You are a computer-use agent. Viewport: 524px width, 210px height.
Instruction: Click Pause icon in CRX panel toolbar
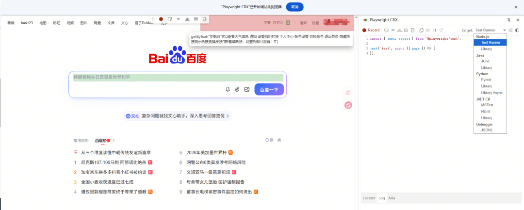tap(435, 30)
